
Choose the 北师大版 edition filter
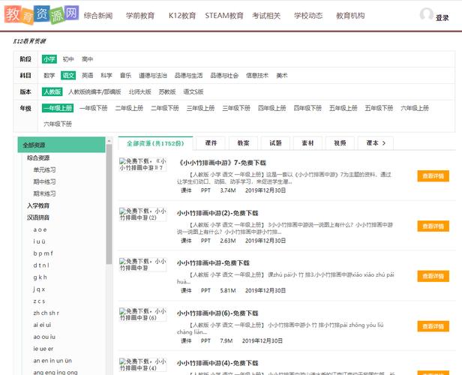click(x=139, y=92)
